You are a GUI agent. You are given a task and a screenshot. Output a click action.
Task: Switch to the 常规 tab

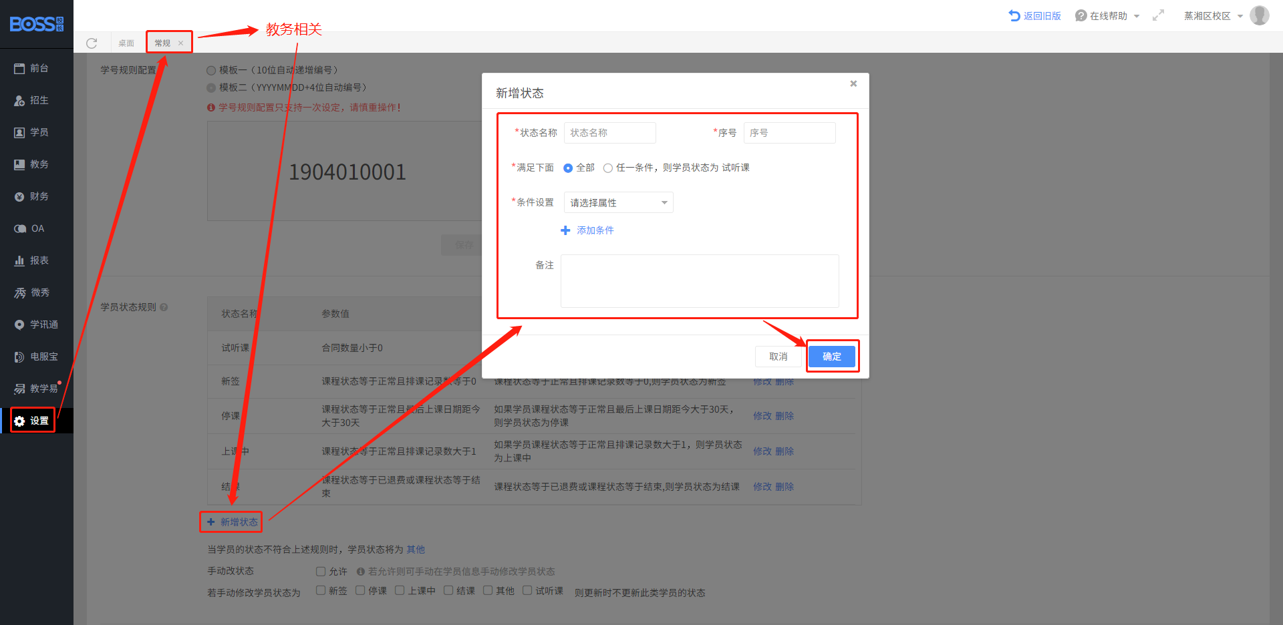[x=162, y=43]
